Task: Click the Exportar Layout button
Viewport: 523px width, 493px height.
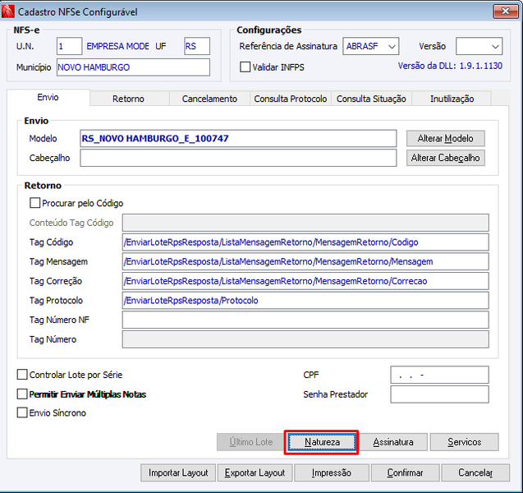Action: (255, 472)
